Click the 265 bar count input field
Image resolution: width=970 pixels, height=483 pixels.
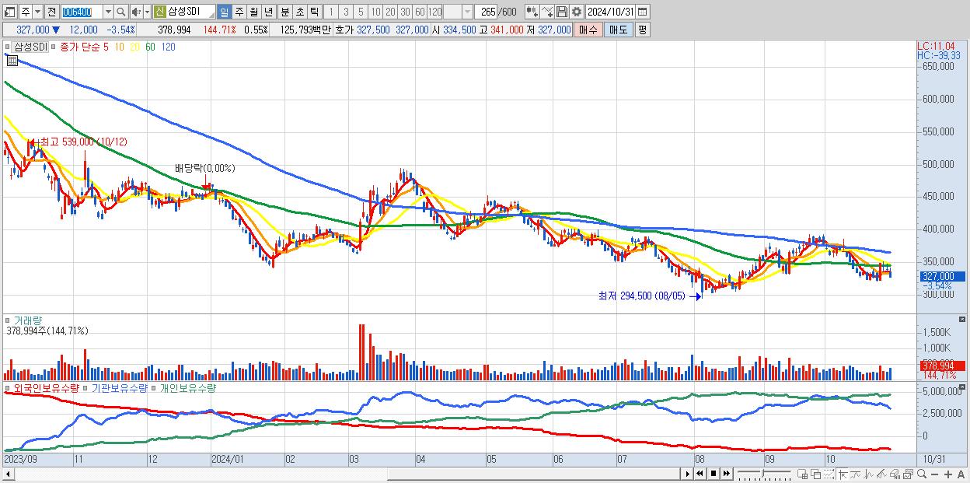pos(486,12)
